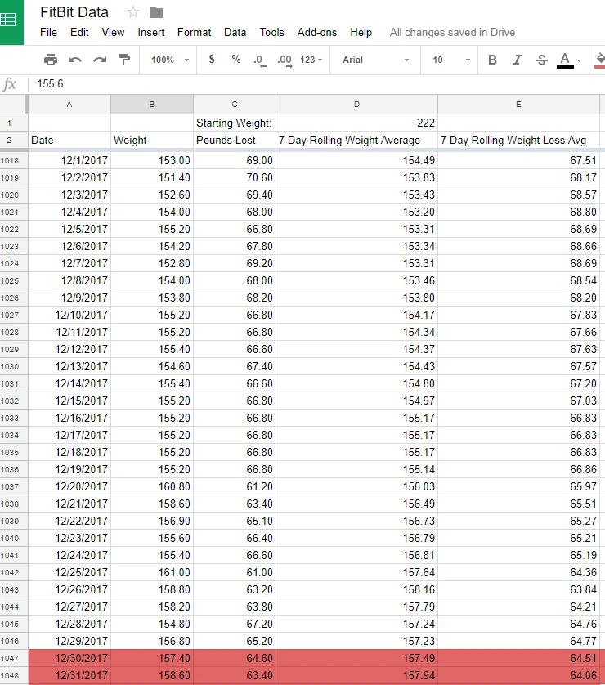Click the 'Pounds Lost' header cell
The height and width of the screenshot is (685, 605).
click(235, 141)
